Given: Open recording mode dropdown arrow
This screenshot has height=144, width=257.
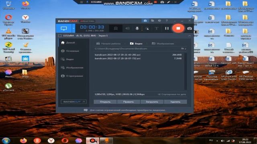Looking at the screenshot, I should [73, 28].
